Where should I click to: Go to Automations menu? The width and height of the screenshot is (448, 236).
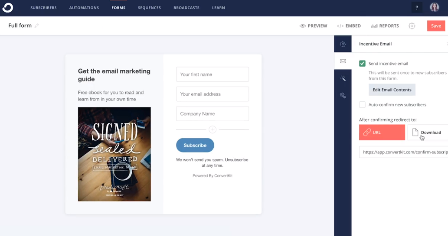tap(84, 8)
